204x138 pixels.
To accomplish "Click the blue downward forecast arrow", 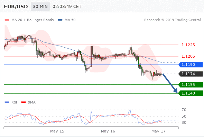I will pos(170,83).
